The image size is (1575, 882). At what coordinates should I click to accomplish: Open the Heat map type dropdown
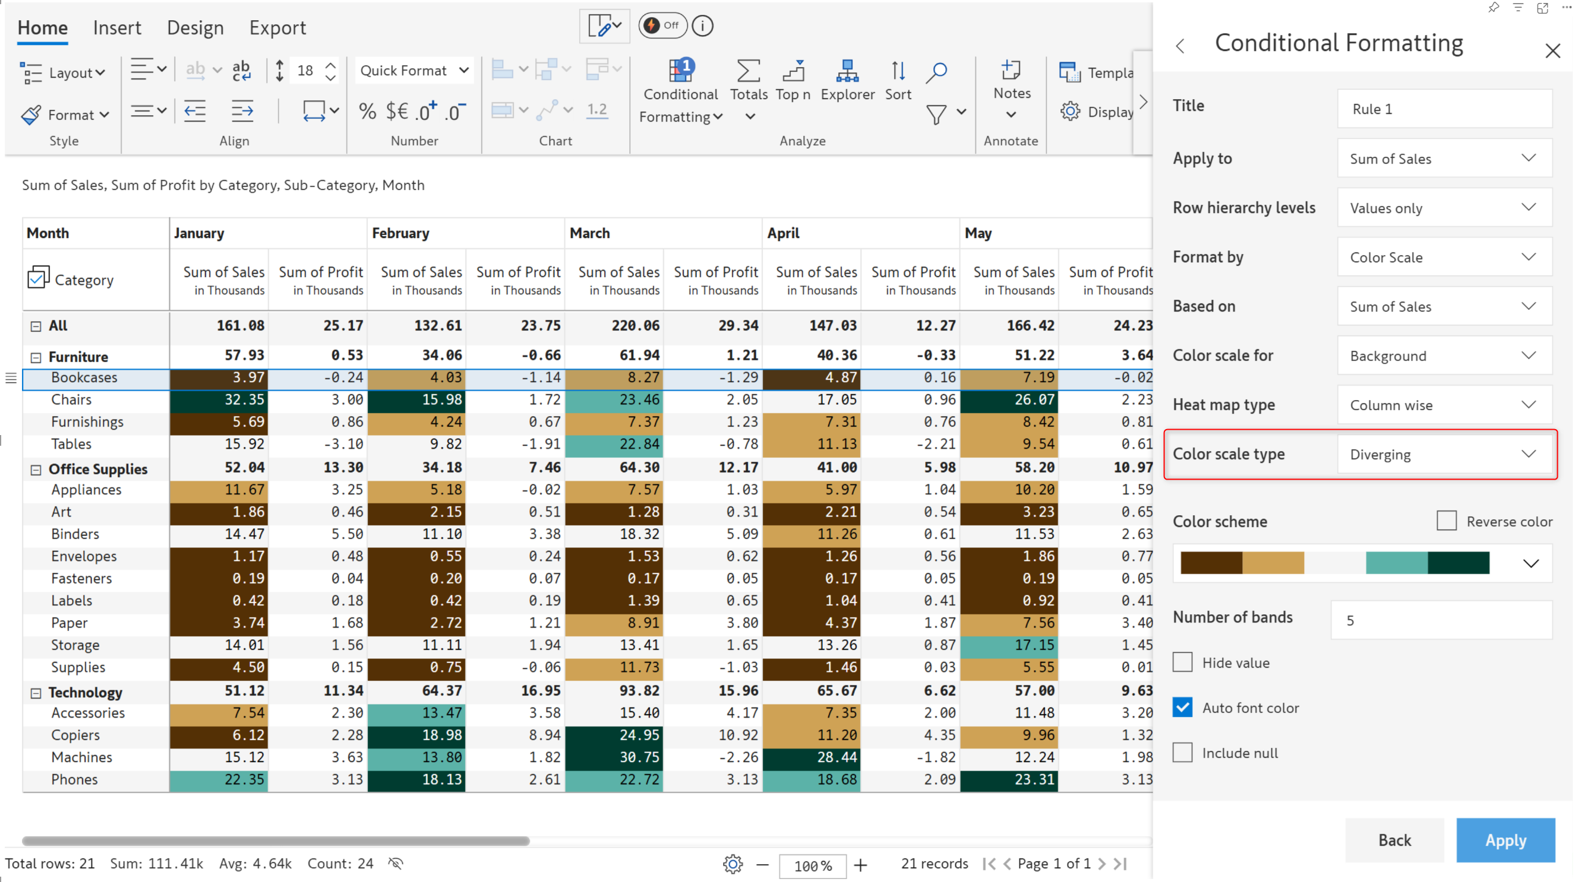pyautogui.click(x=1444, y=404)
